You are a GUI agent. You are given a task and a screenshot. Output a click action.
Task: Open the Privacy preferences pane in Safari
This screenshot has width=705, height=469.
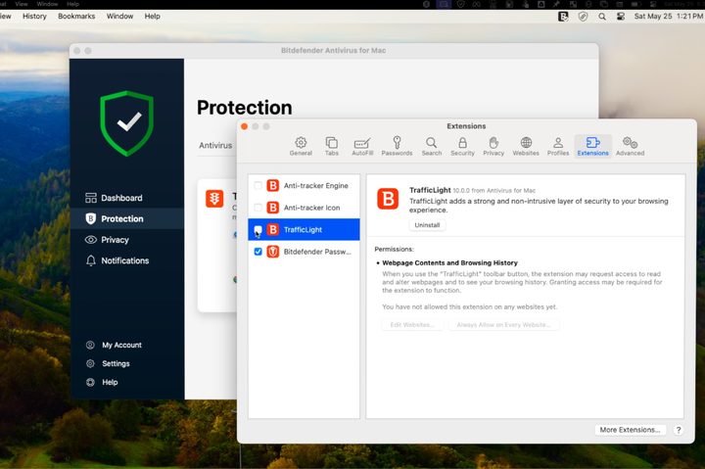coord(493,146)
